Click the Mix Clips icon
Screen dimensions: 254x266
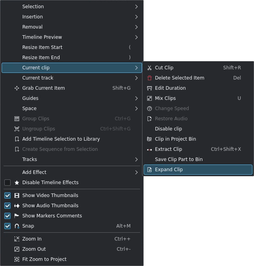(x=149, y=98)
